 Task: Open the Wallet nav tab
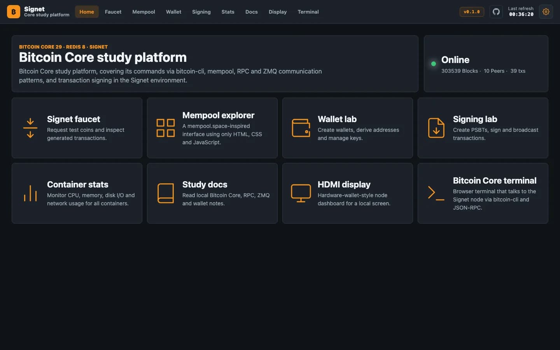[x=173, y=12]
